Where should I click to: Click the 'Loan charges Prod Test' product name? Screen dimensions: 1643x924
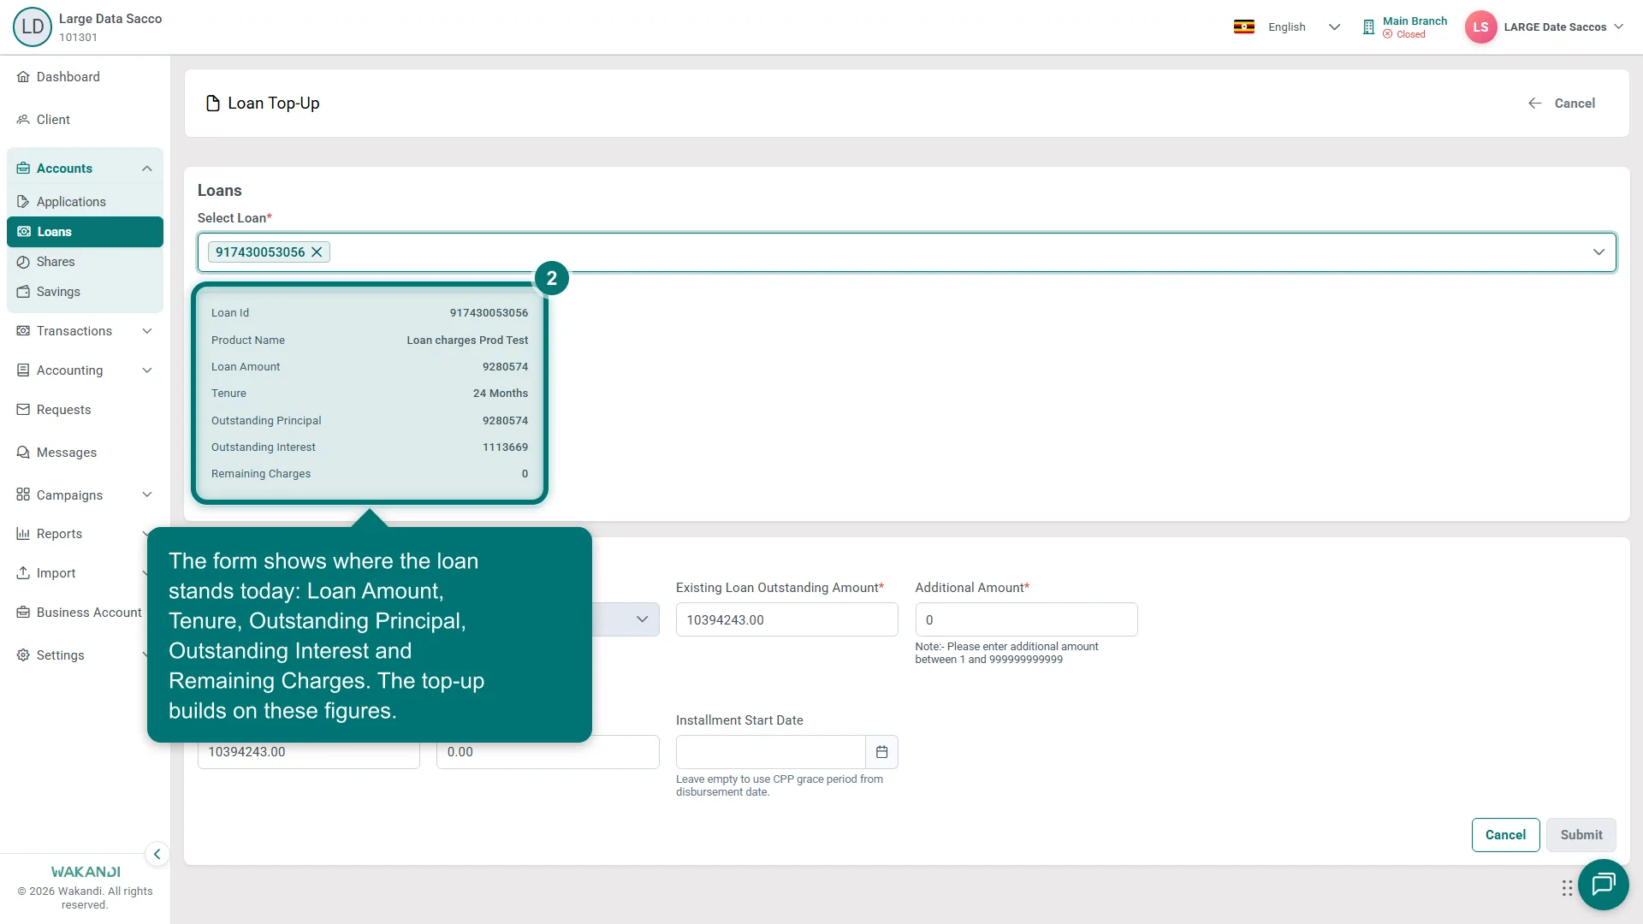(x=467, y=341)
